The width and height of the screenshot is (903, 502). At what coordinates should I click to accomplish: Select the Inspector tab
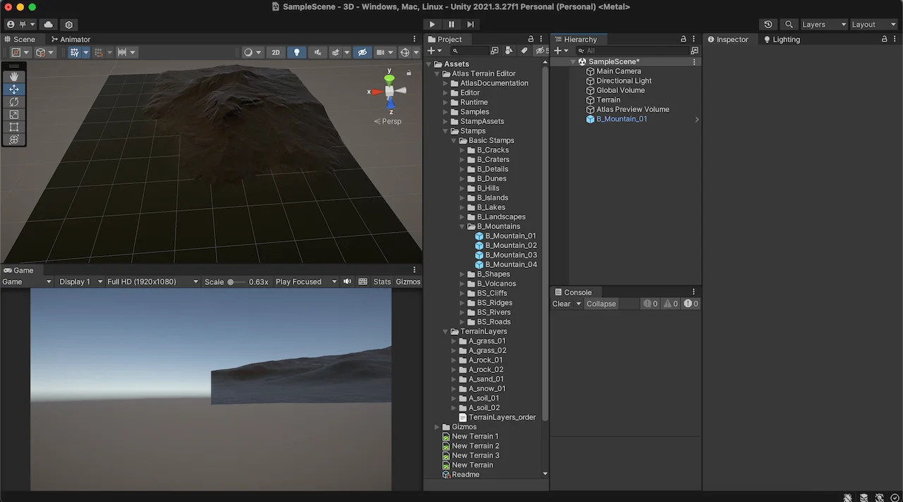pos(728,39)
